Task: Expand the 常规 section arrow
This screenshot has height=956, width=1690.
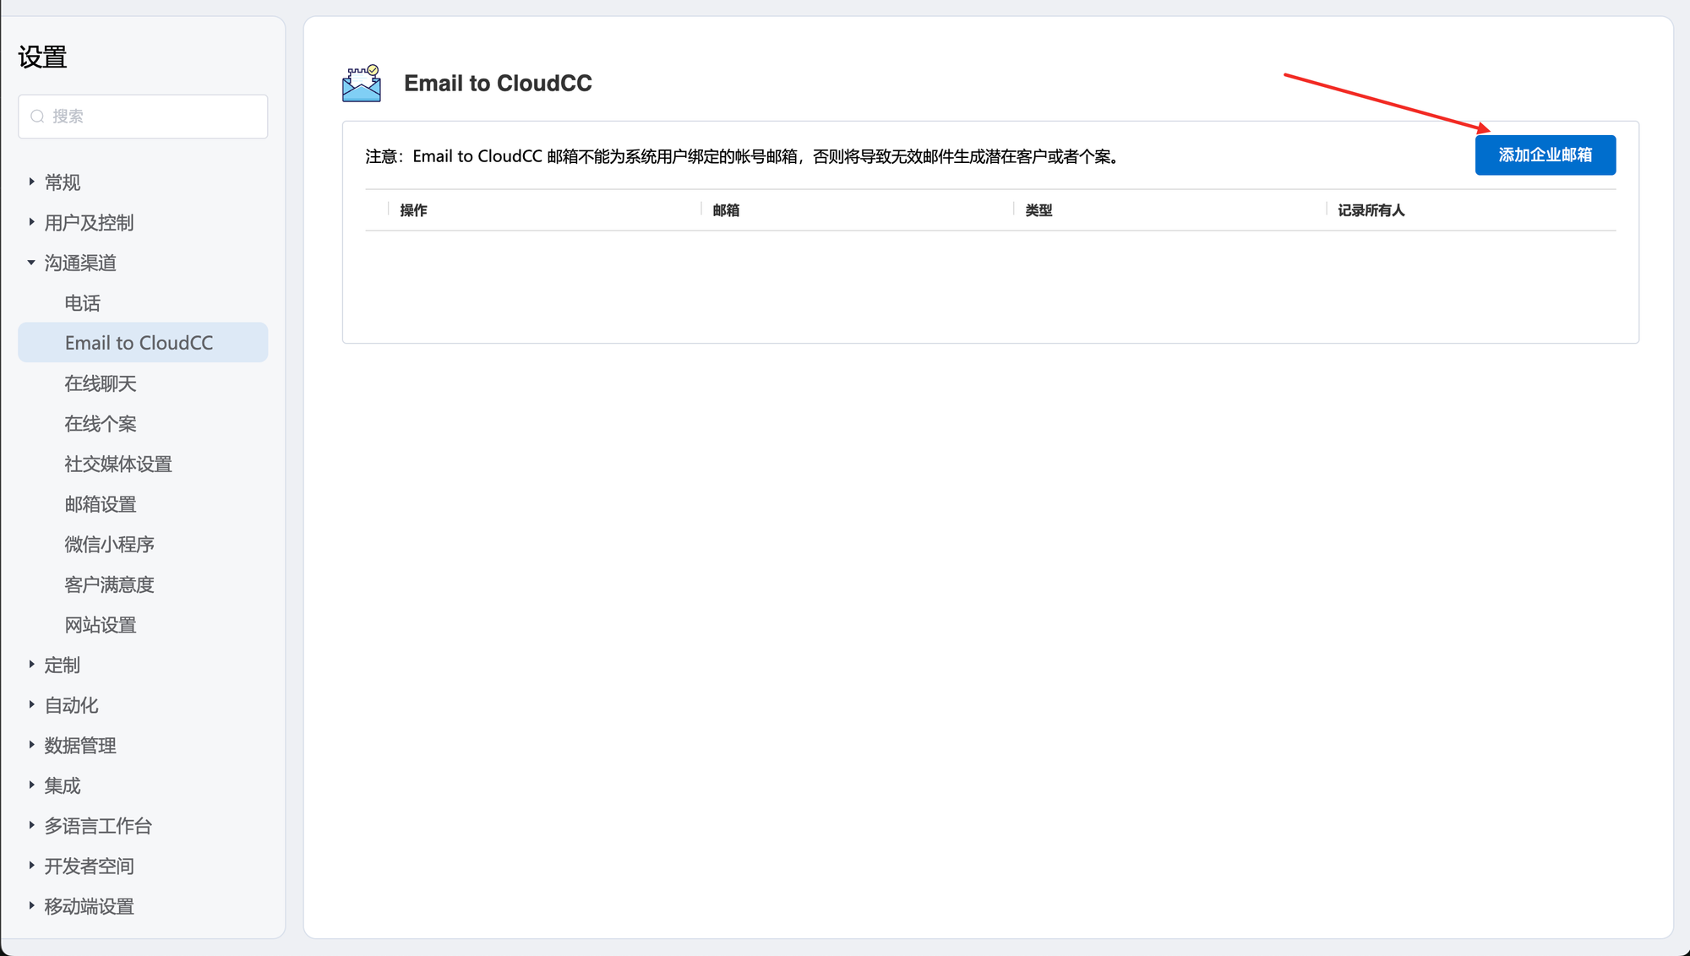Action: point(31,182)
